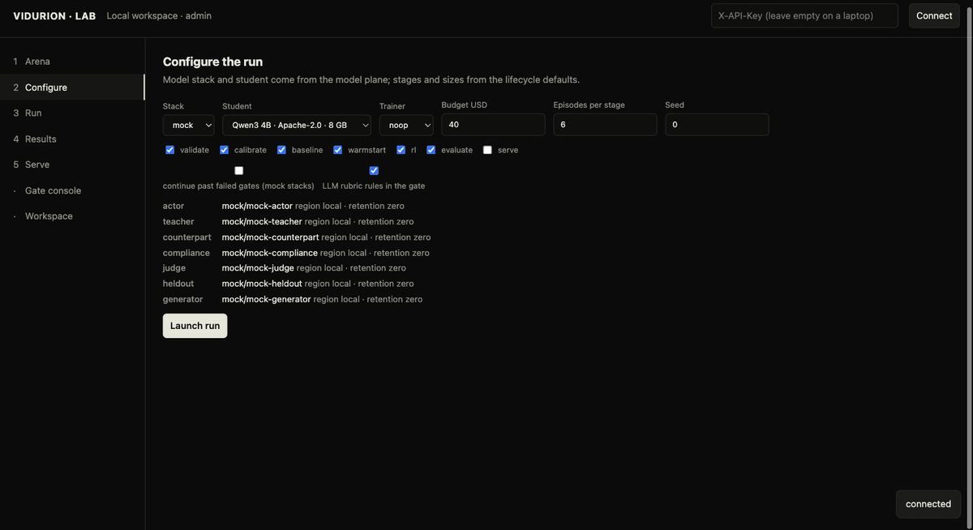Focus the X-API-Key input field
Image resolution: width=973 pixels, height=530 pixels.
[804, 15]
